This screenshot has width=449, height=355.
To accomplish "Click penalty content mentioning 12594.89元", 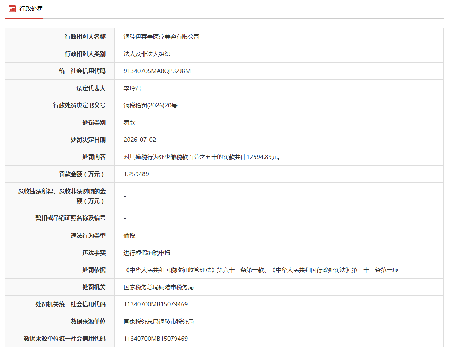I will pyautogui.click(x=203, y=157).
